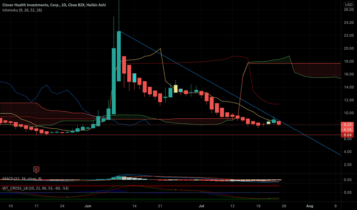Click the 26.00 price axis value
This screenshot has height=210, width=357.
click(x=349, y=10)
